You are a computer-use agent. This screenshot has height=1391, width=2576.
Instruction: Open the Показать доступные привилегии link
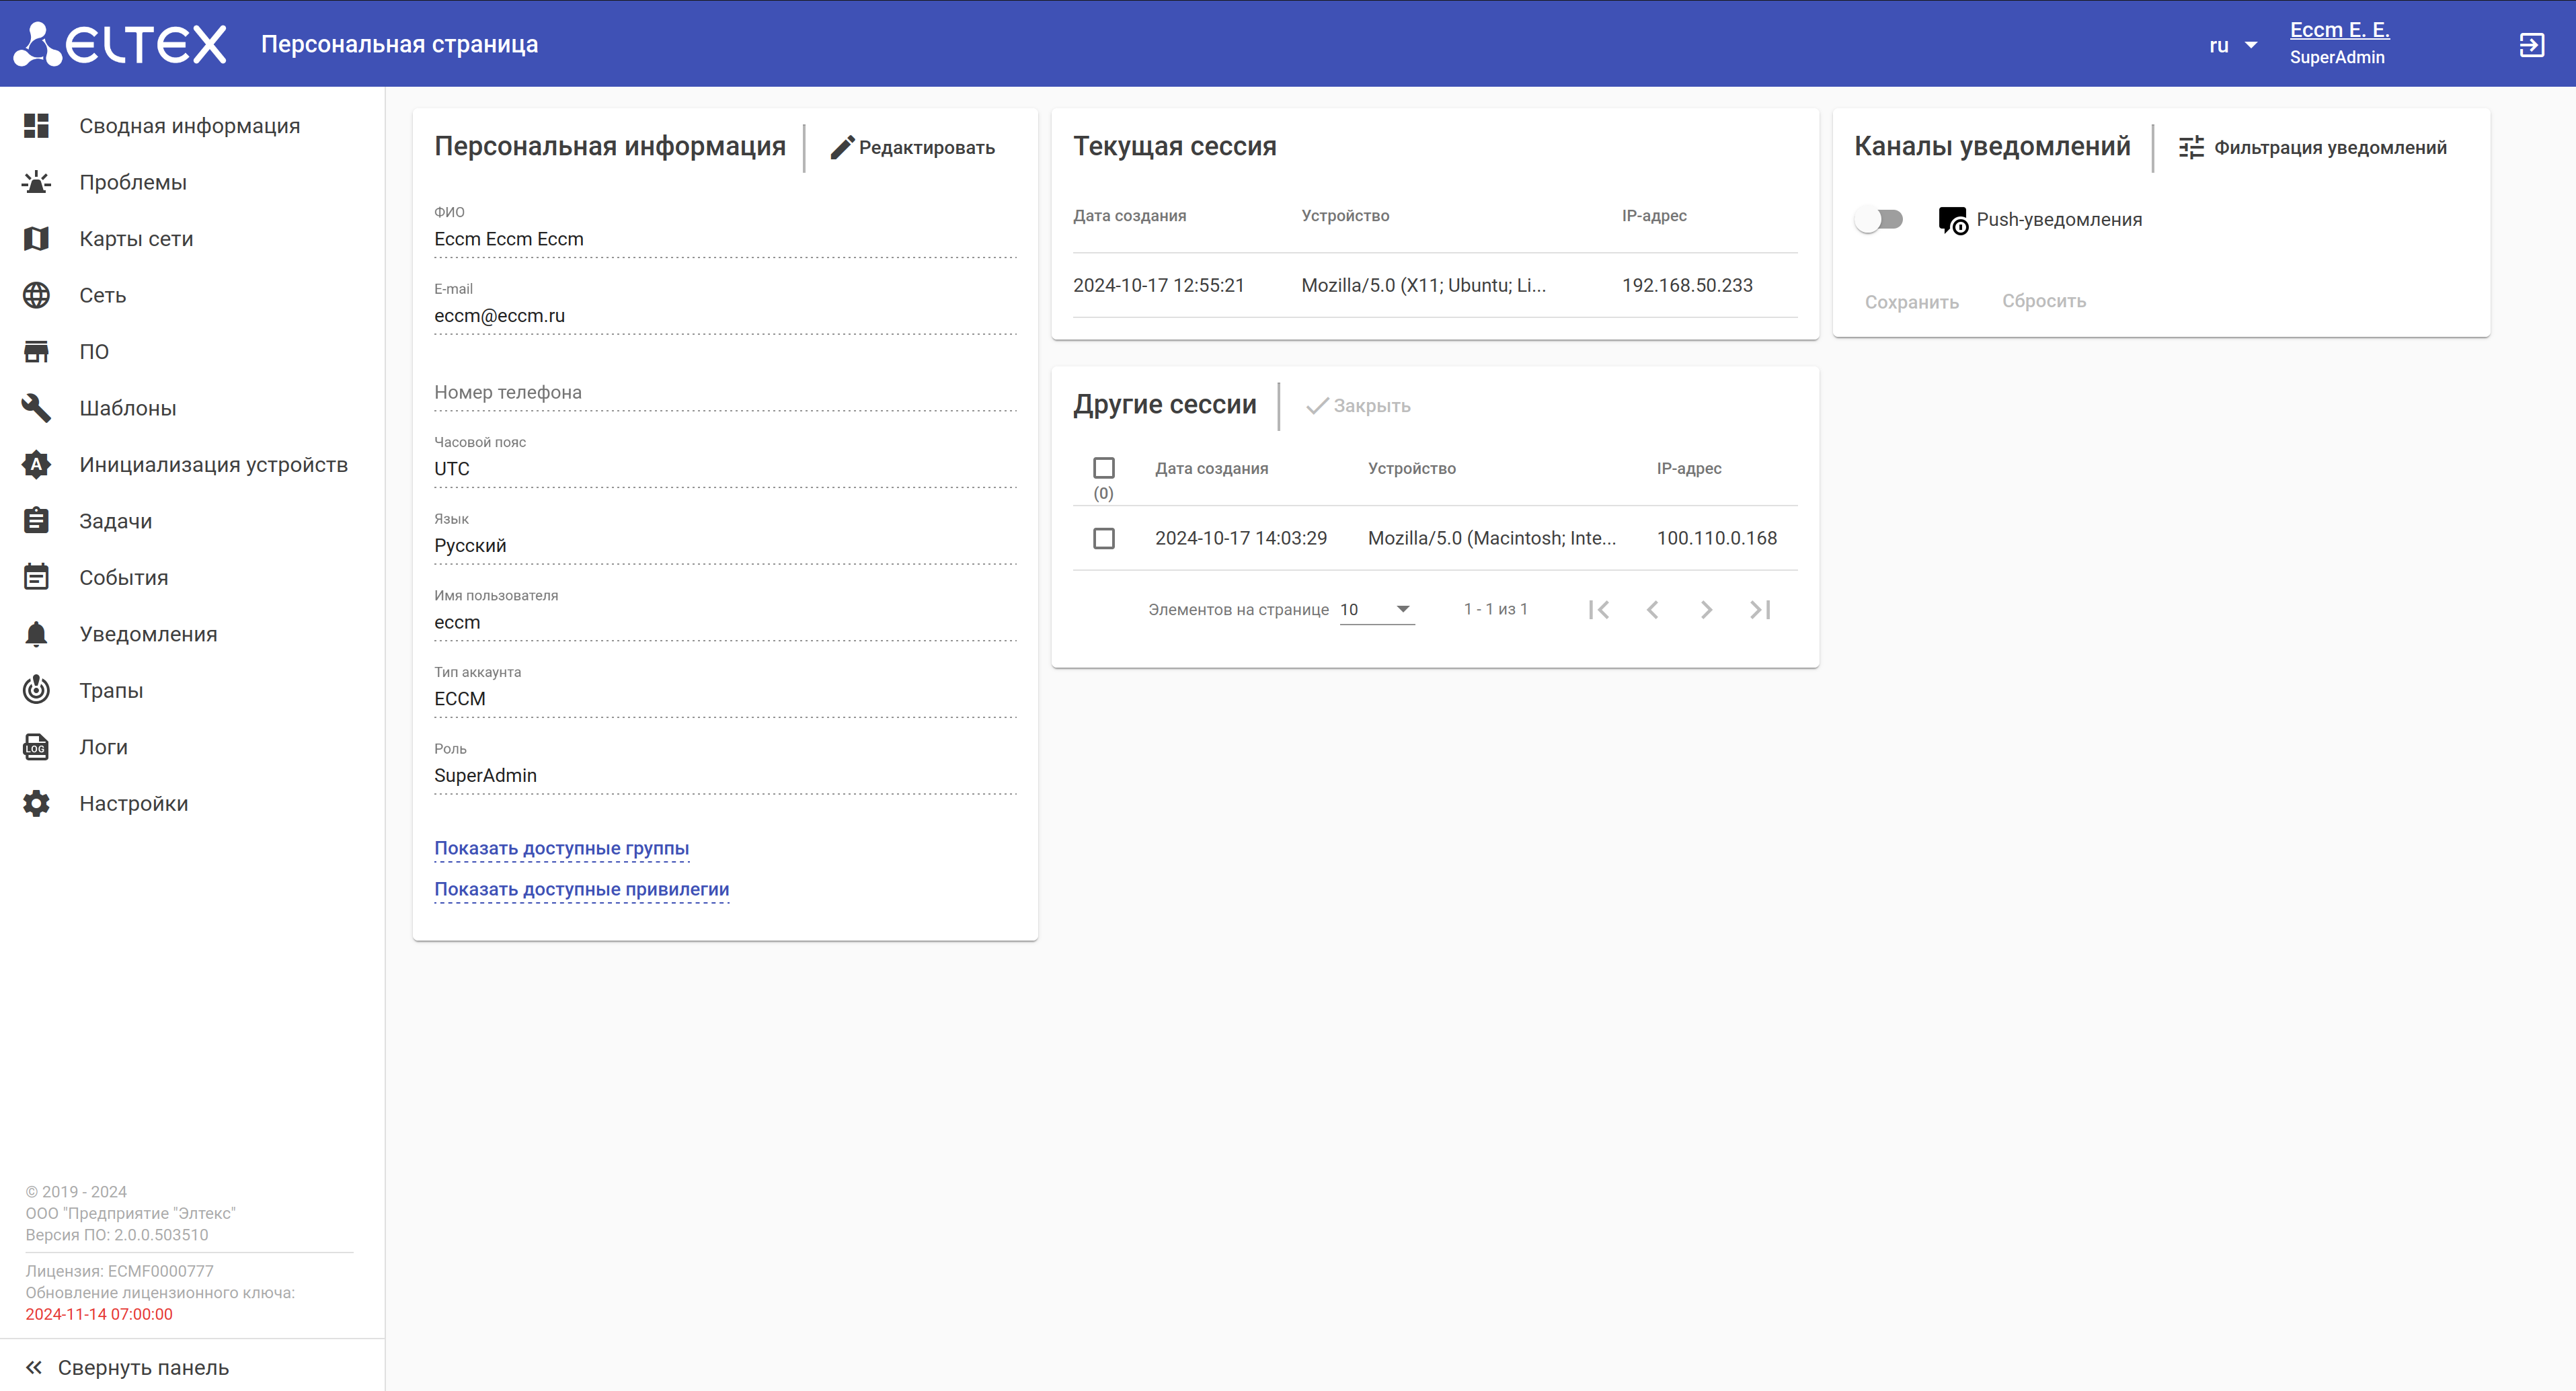[x=581, y=889]
